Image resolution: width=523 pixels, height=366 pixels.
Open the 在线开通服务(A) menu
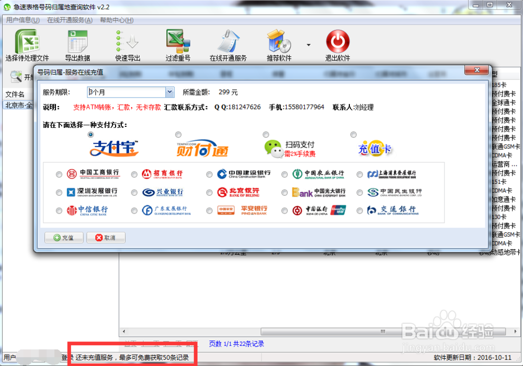click(x=70, y=20)
